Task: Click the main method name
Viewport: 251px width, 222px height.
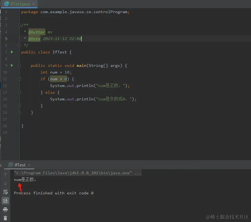Action: [81, 65]
